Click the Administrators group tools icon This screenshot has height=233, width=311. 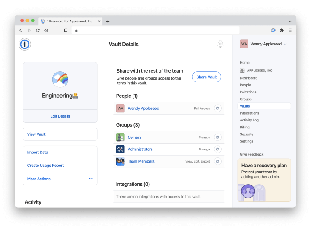click(x=121, y=149)
